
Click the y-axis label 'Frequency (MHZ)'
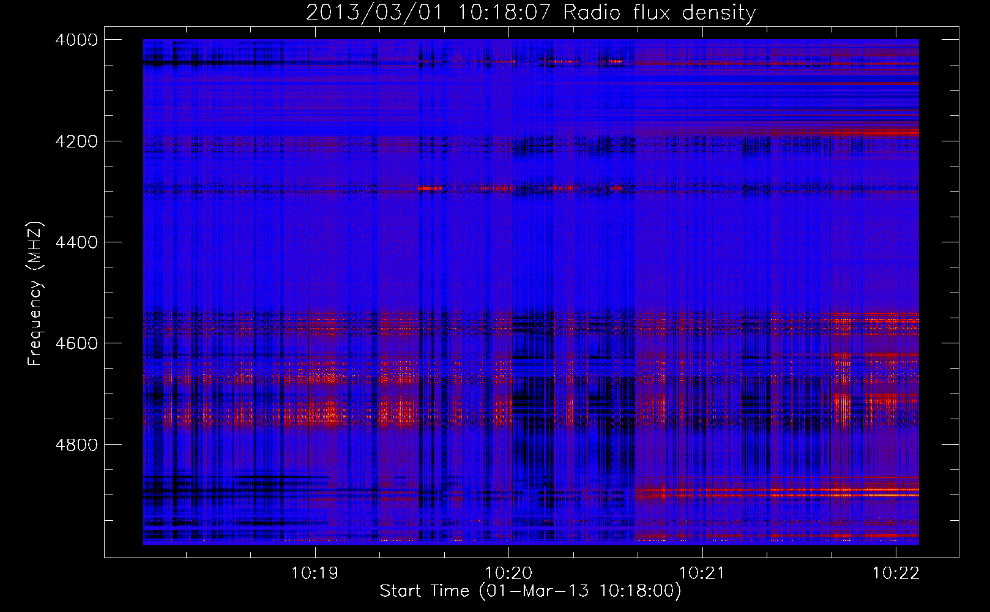[x=35, y=294]
